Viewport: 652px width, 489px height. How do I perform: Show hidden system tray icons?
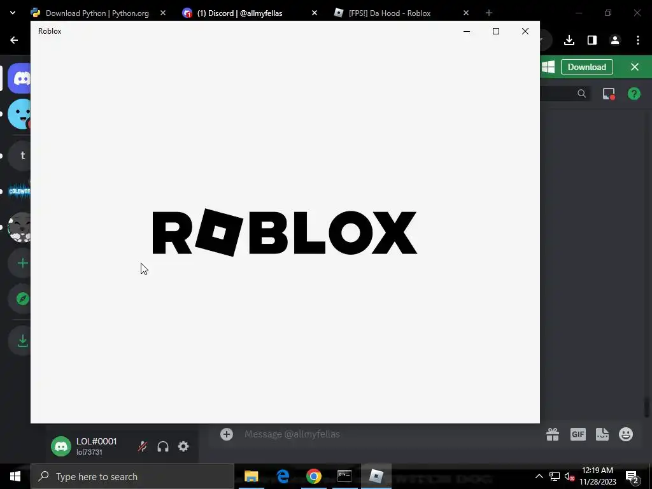point(539,476)
